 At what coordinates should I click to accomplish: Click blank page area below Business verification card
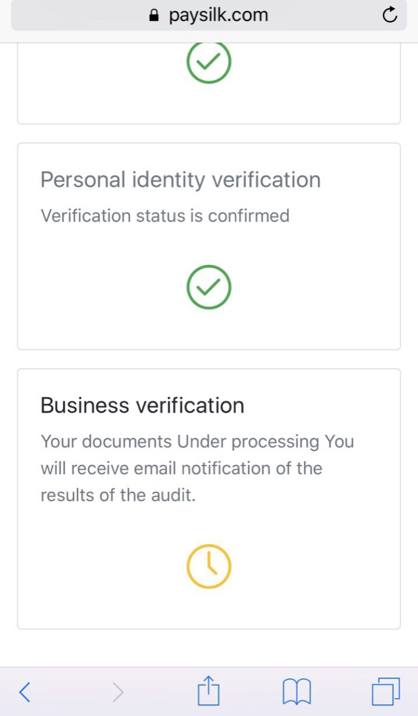click(x=209, y=647)
